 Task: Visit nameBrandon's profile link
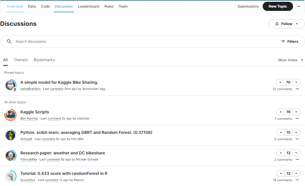30,89
